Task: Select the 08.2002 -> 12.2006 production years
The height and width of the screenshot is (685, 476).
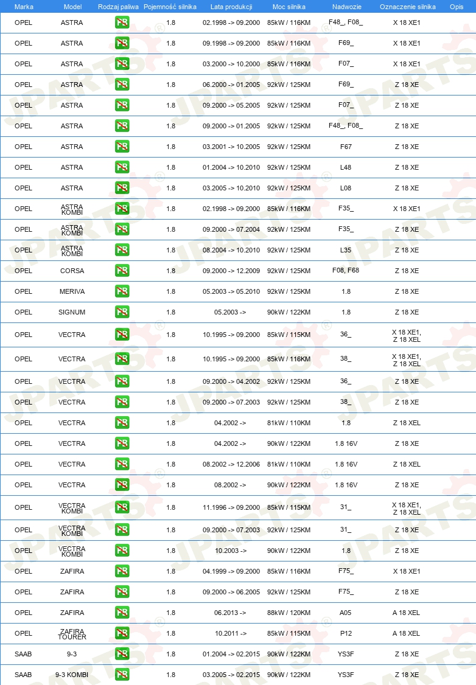Action: pyautogui.click(x=231, y=464)
